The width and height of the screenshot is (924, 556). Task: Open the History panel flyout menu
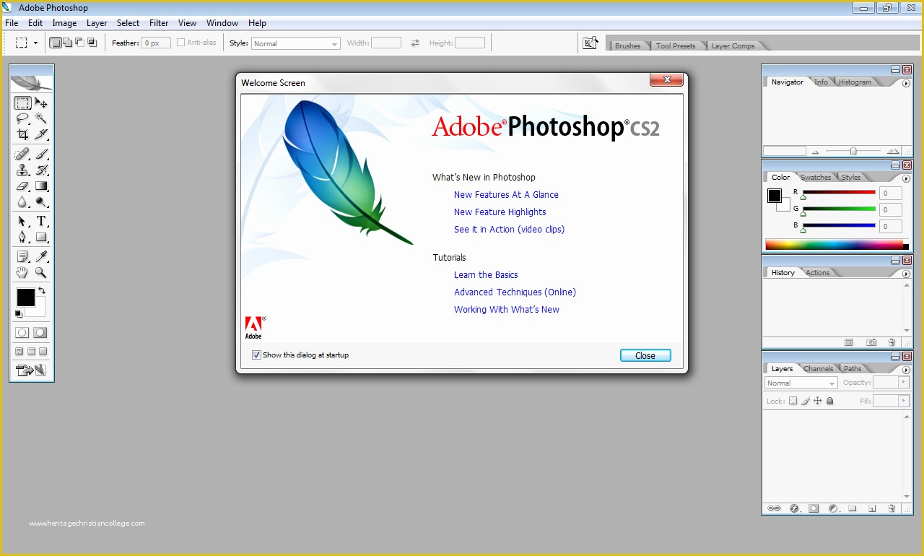[x=906, y=274]
